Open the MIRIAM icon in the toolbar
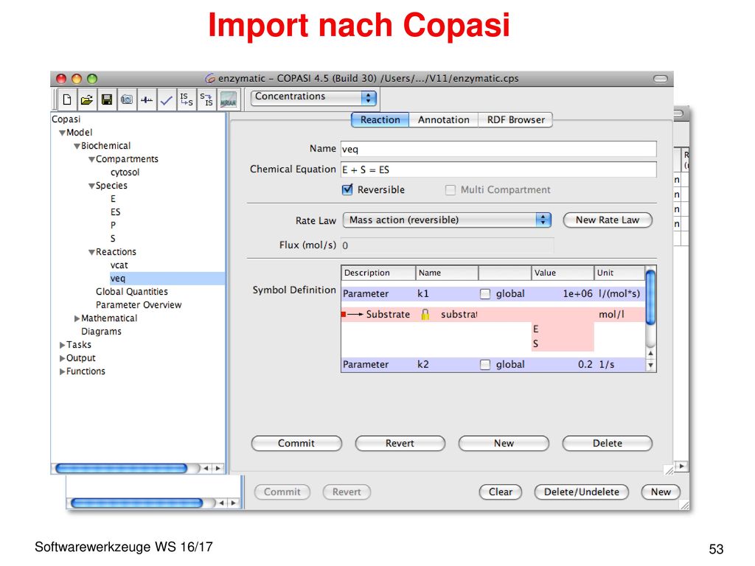Viewport: 755px width, 566px height. point(228,99)
